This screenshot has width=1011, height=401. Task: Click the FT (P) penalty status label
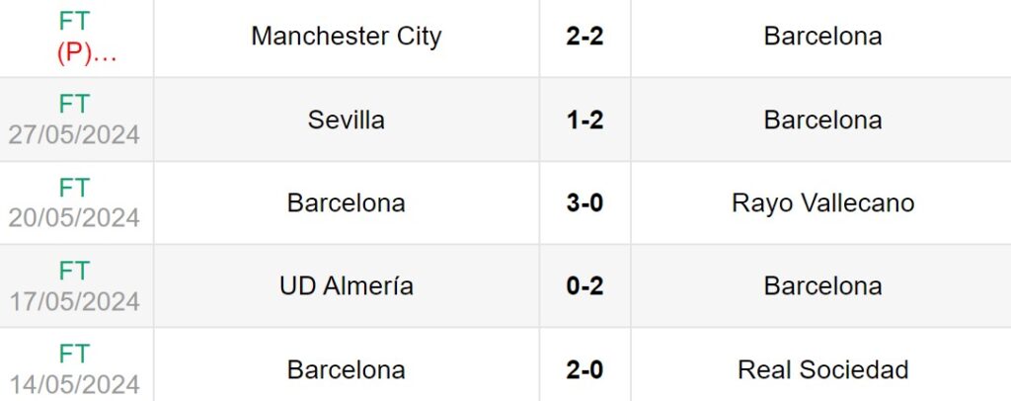[x=74, y=38]
